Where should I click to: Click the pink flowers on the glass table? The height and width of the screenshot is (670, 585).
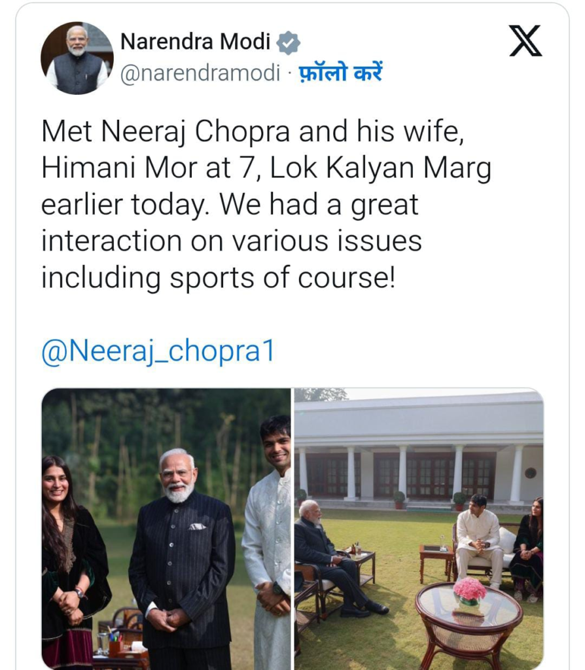(x=469, y=590)
